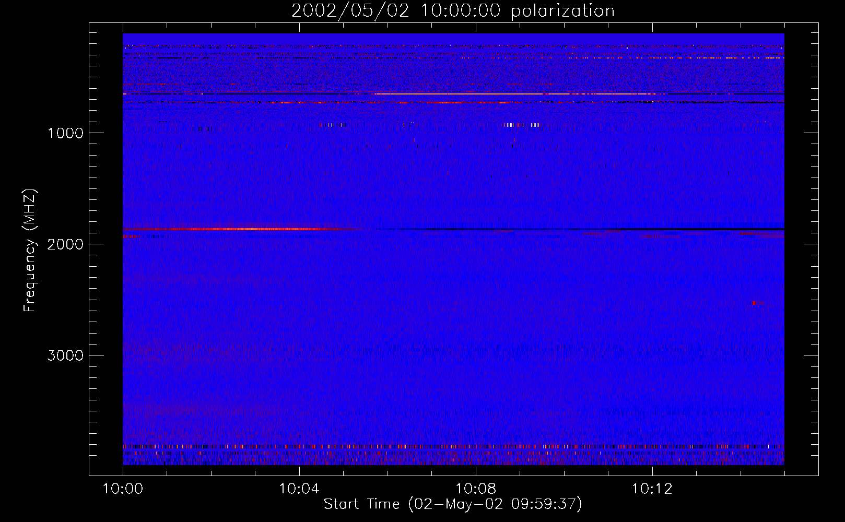
Task: Click the '2000' frequency tick label
Action: pyautogui.click(x=65, y=244)
